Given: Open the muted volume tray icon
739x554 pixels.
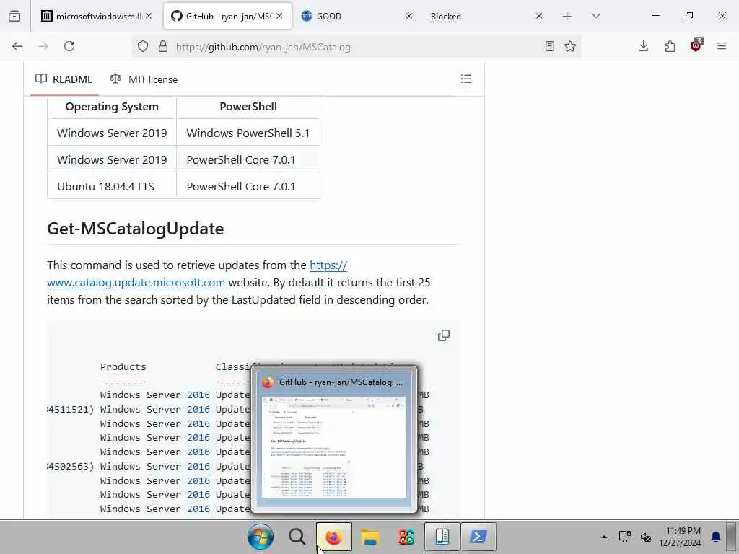Looking at the screenshot, I should point(646,537).
